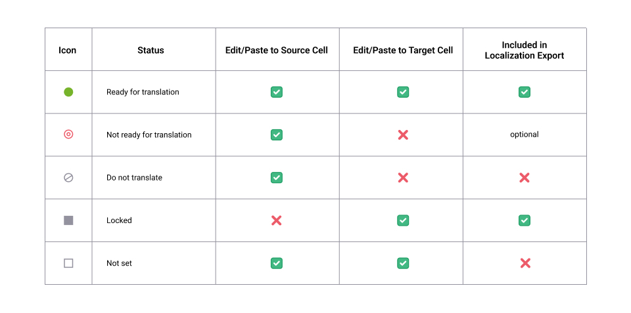Click red X in Not set export cell
Viewport: 631px width, 313px height.
525,263
